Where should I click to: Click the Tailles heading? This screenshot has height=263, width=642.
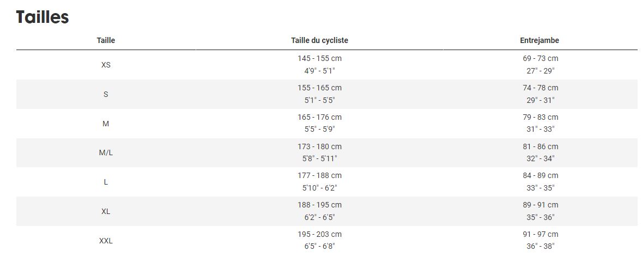(x=43, y=17)
